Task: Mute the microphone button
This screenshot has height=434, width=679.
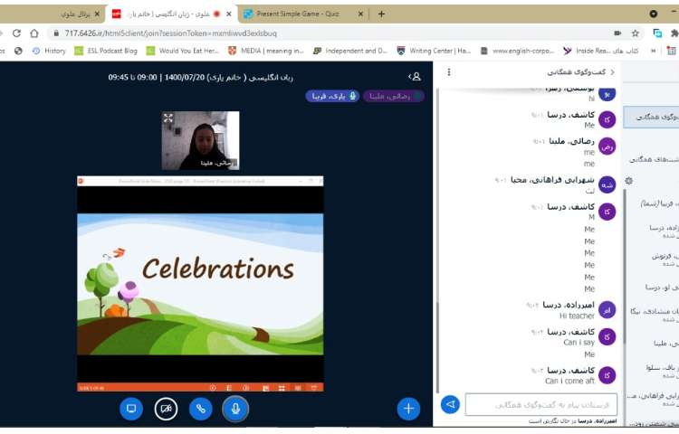Action: click(235, 409)
